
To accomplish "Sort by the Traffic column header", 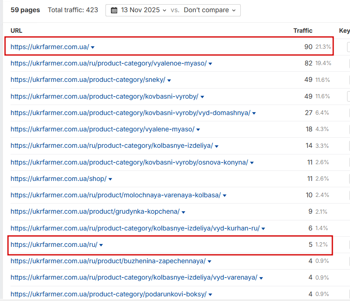I will [x=303, y=31].
